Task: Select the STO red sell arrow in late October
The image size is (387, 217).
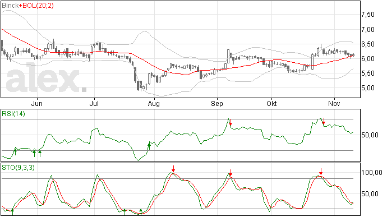Action: tap(321, 172)
